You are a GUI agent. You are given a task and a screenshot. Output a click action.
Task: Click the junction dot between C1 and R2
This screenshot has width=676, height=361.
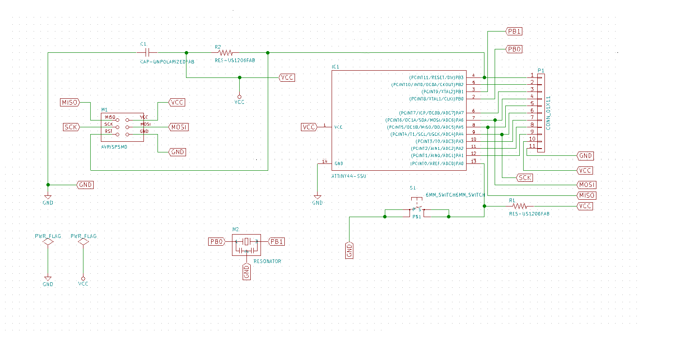pos(186,53)
